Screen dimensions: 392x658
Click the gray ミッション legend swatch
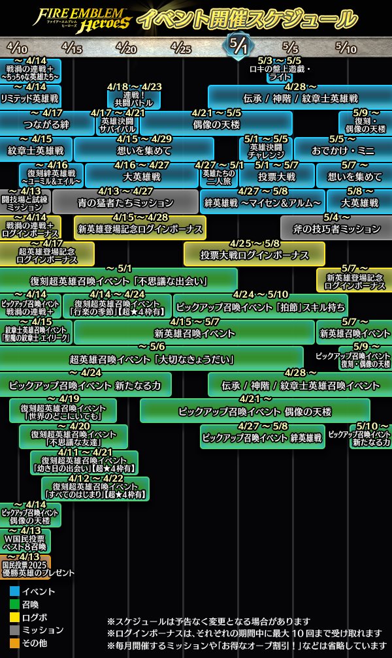15,631
